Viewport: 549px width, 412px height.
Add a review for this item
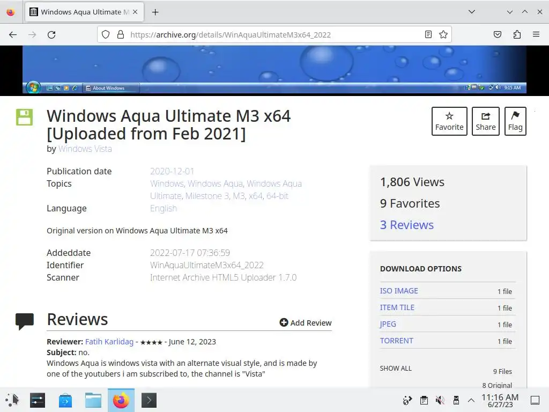coord(305,322)
